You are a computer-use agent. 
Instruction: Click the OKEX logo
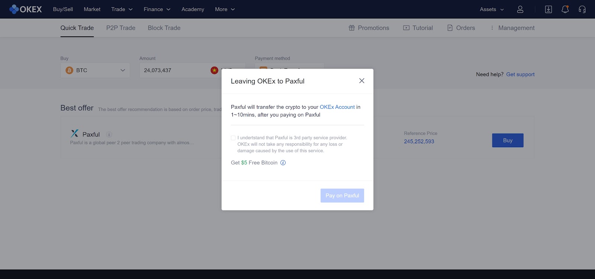coord(26,9)
